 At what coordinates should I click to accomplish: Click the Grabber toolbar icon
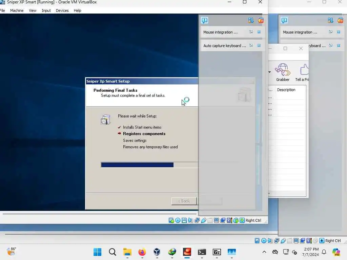pos(283,72)
